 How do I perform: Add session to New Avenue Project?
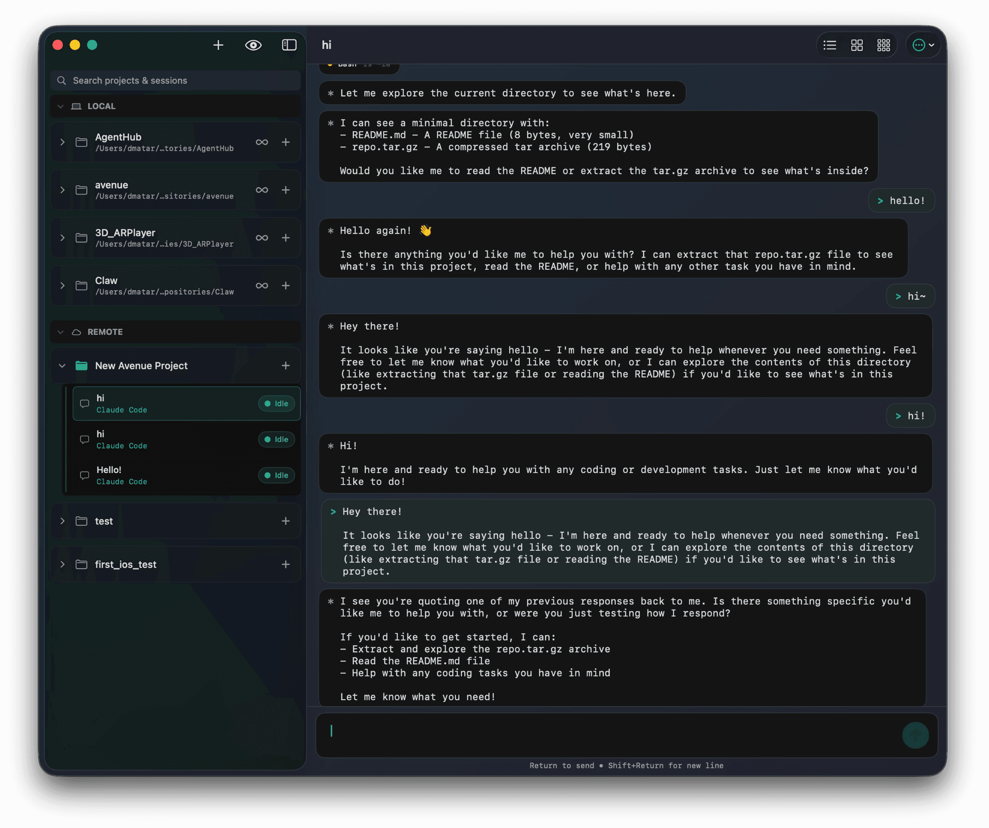286,366
